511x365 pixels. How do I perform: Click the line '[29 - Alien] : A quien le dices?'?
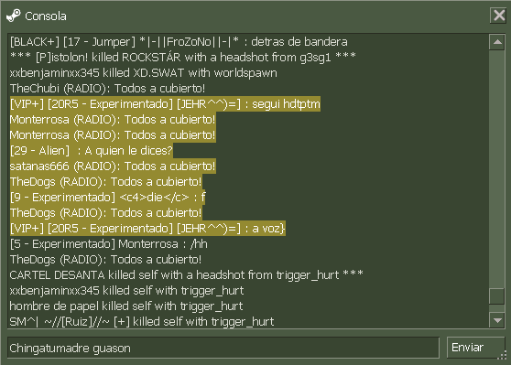pos(92,151)
